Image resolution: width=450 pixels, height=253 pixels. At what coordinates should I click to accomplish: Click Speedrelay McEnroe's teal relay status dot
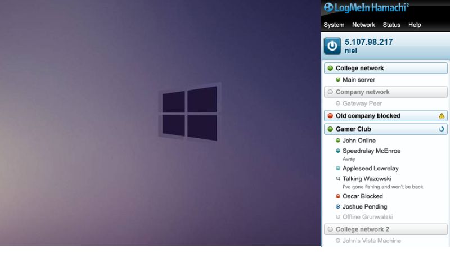(338, 151)
